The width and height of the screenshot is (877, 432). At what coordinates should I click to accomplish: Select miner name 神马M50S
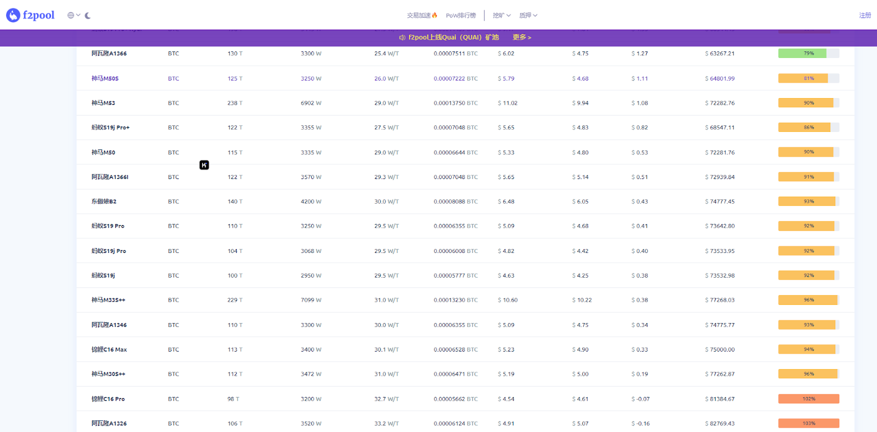point(105,78)
